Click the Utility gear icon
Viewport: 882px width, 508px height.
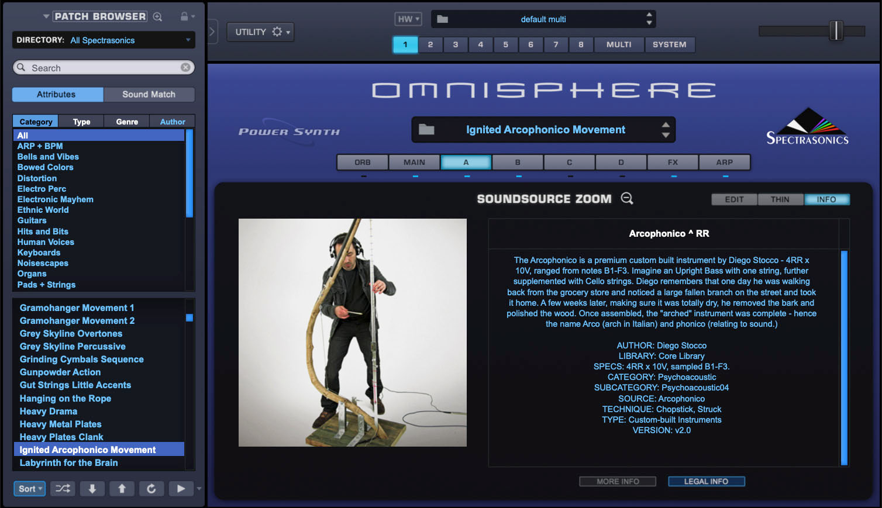coord(277,32)
